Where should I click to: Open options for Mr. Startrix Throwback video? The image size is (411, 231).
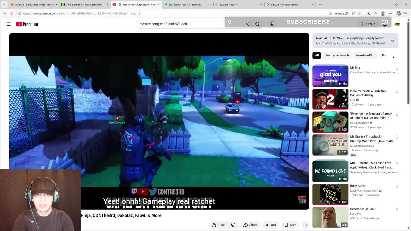pyautogui.click(x=397, y=137)
